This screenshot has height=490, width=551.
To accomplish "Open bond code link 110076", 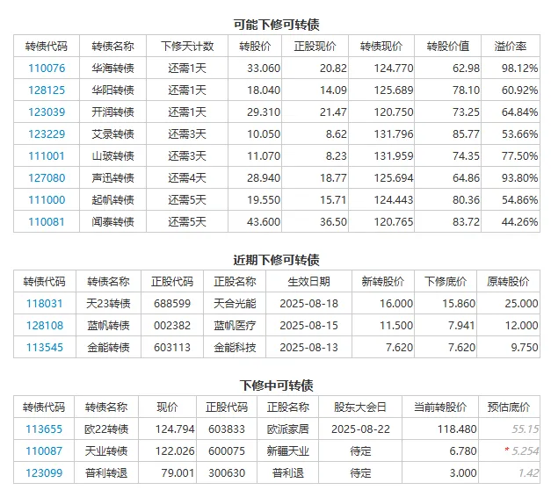I will (47, 68).
